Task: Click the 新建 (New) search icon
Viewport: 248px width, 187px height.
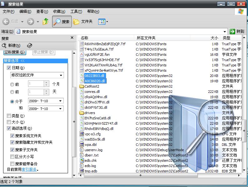Action: [x=5, y=46]
